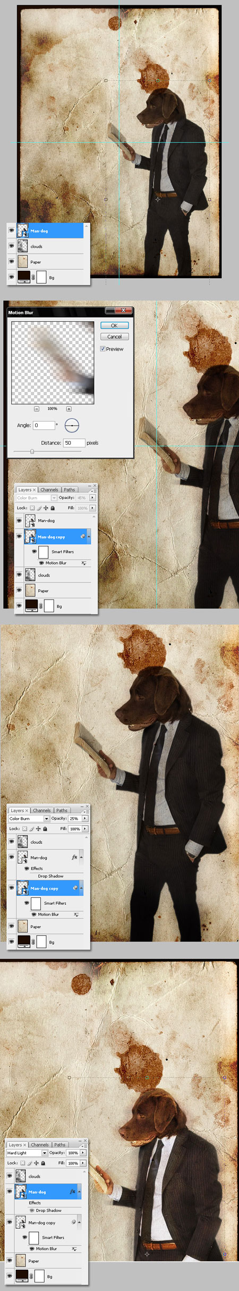The width and height of the screenshot is (239, 1291).
Task: Open the 25% Opacity slider arrow
Action: pos(84,819)
